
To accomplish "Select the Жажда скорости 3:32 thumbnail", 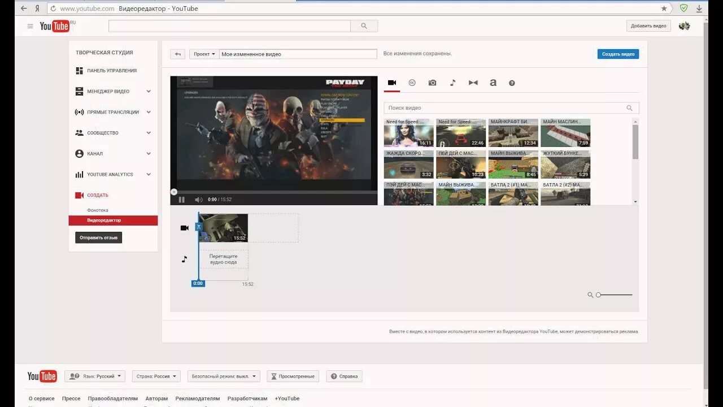I will pyautogui.click(x=409, y=164).
